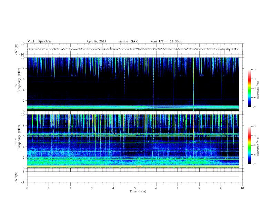Click the ch.1 voltage waveform trace
Screen dimensions: 273x211
(x=133, y=49)
